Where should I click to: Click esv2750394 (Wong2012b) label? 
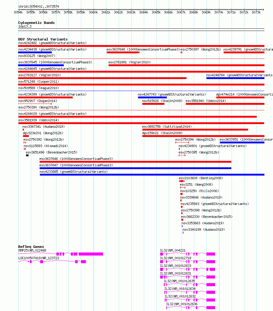coord(195,140)
